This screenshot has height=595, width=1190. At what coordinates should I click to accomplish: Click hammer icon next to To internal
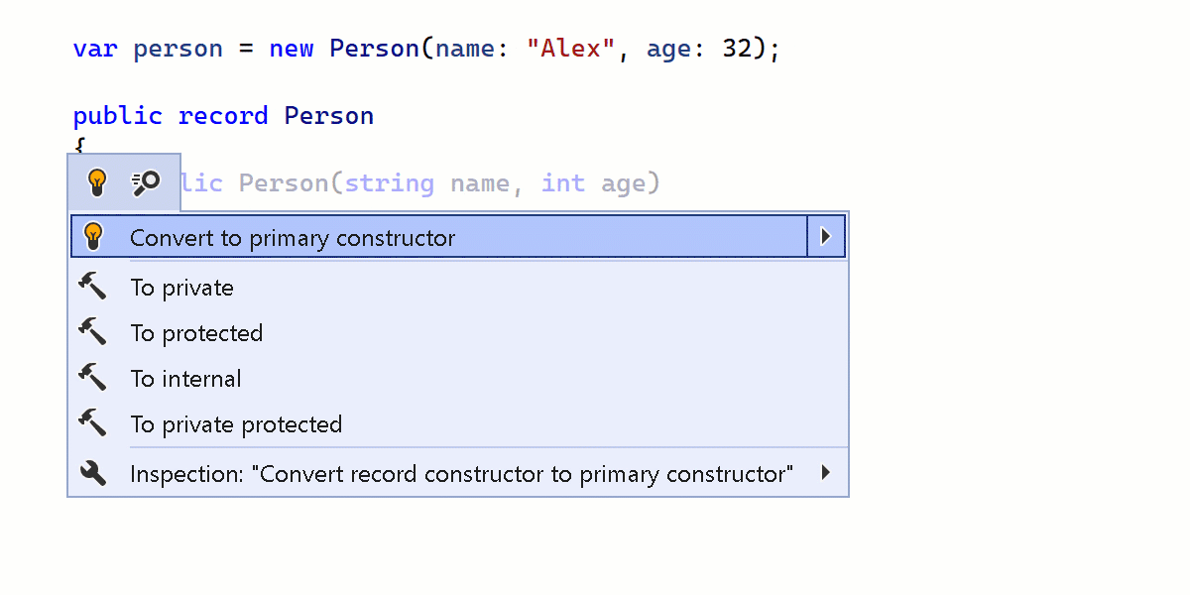(92, 378)
